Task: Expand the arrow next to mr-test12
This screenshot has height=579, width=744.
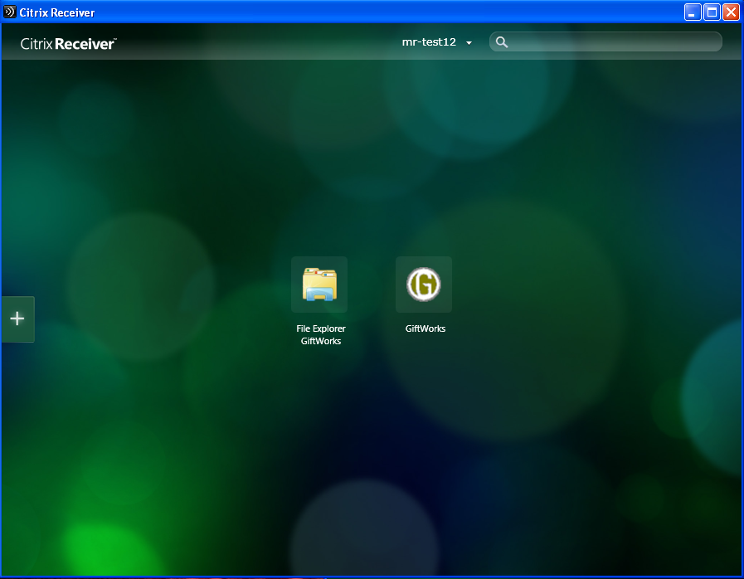Action: click(469, 43)
